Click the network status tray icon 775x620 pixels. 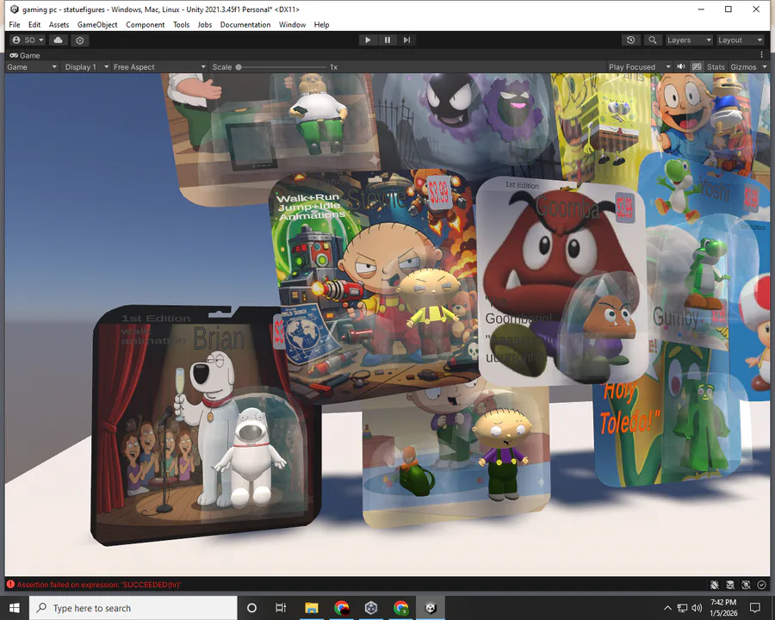tap(682, 608)
